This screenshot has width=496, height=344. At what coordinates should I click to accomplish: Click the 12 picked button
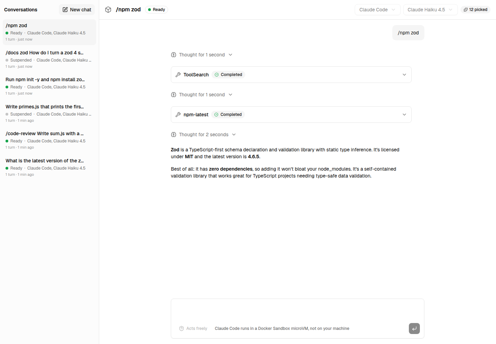(475, 10)
